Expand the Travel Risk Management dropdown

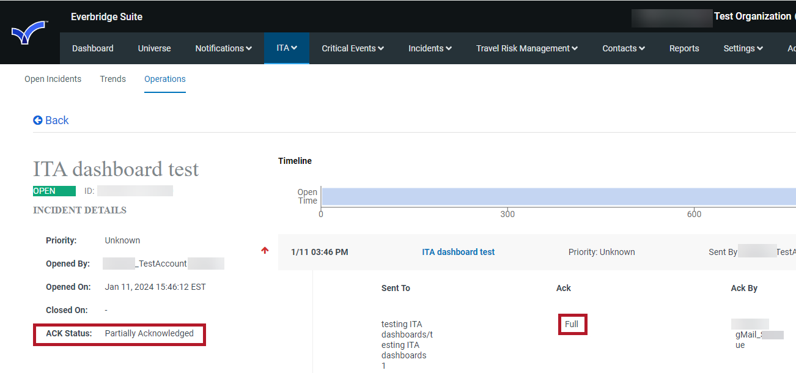point(527,48)
